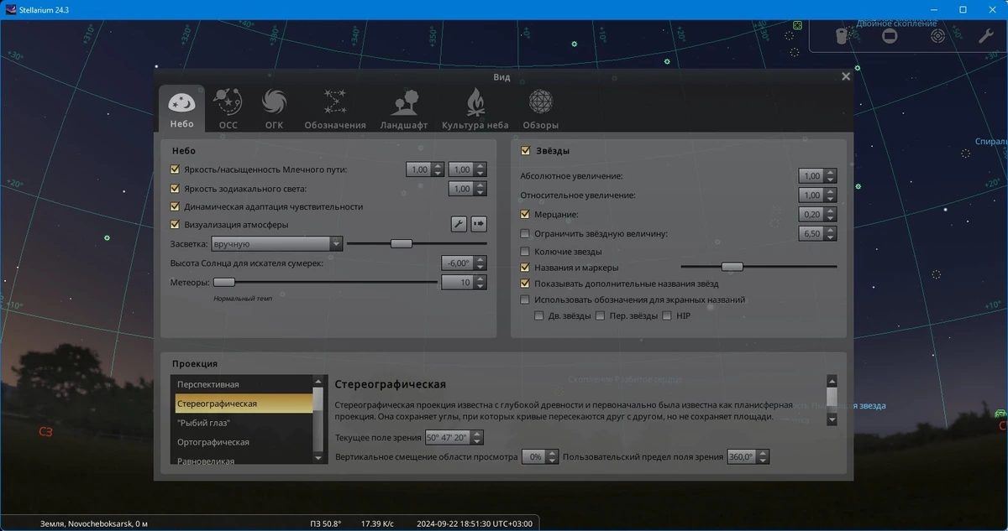Uncheck the Звёзды checkbox
The image size is (1008, 531).
(526, 151)
